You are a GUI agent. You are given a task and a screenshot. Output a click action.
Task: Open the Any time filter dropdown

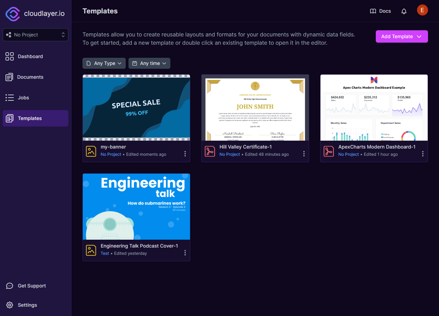pyautogui.click(x=149, y=63)
